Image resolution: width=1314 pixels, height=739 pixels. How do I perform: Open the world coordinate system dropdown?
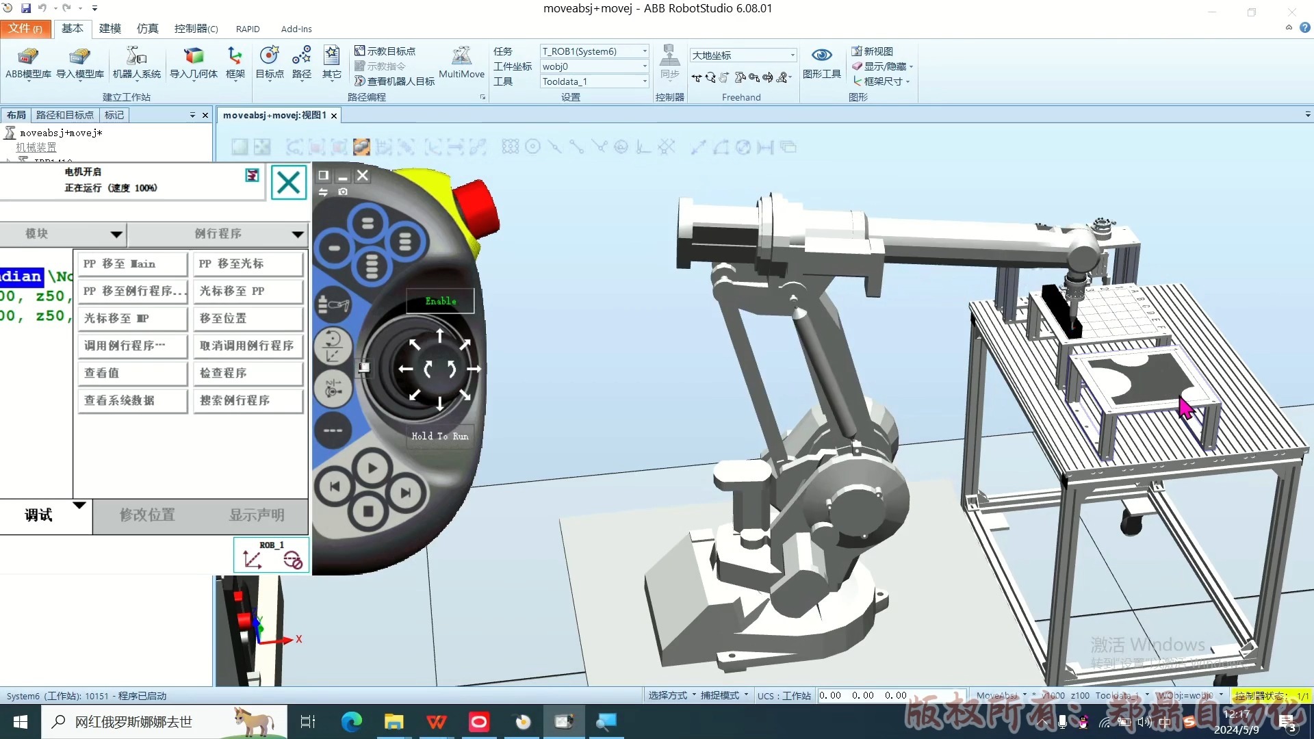tap(743, 55)
